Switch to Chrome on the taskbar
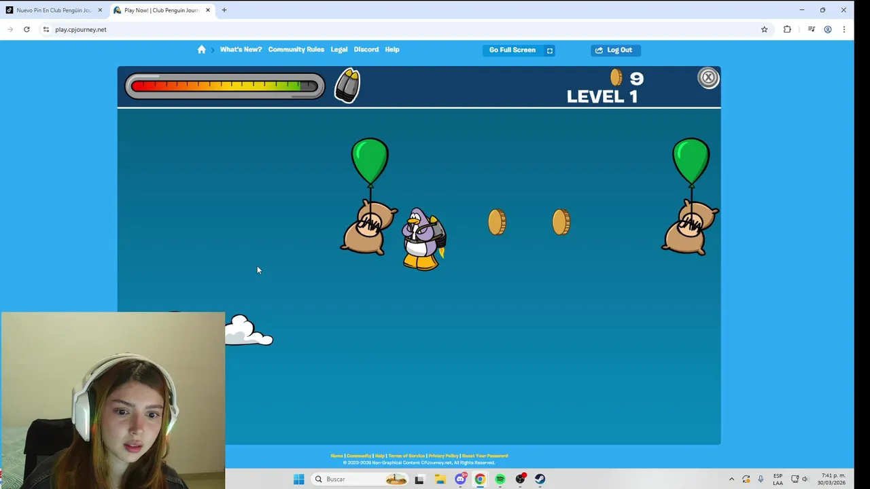The height and width of the screenshot is (489, 870). [x=480, y=479]
